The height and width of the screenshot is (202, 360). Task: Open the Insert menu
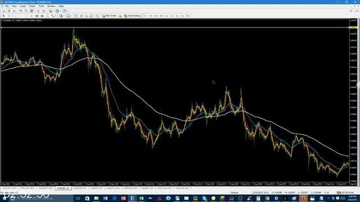[22, 6]
